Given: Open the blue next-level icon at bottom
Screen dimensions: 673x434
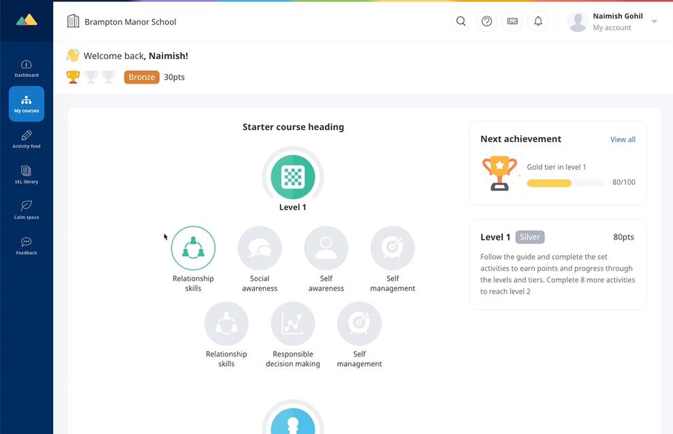Looking at the screenshot, I should coord(293,420).
